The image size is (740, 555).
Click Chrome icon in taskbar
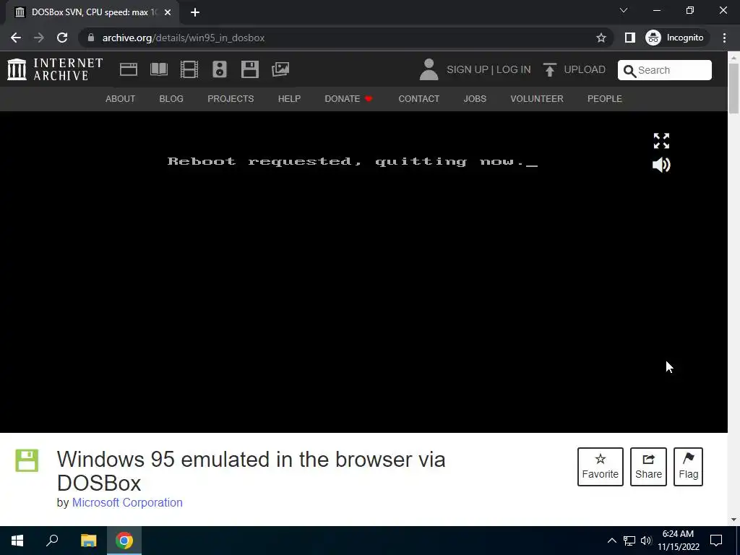pos(124,541)
